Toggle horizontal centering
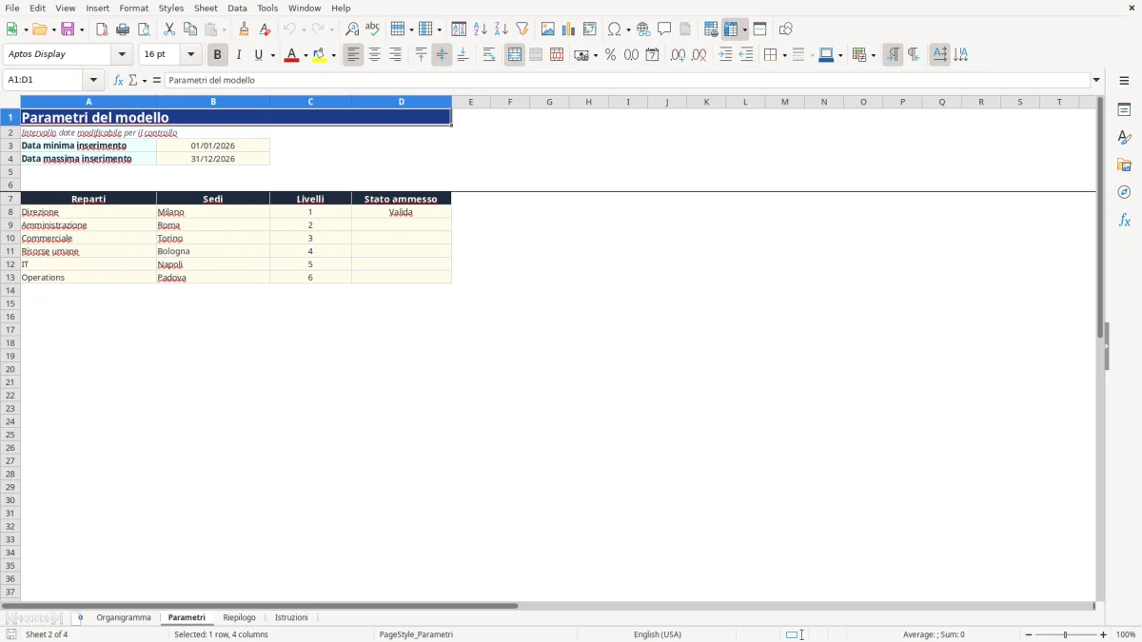1142x642 pixels. (x=374, y=55)
